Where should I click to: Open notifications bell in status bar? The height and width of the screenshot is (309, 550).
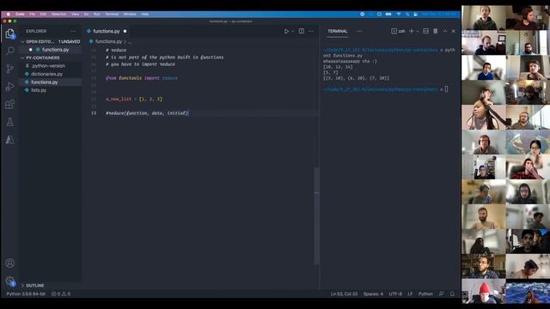pyautogui.click(x=453, y=294)
